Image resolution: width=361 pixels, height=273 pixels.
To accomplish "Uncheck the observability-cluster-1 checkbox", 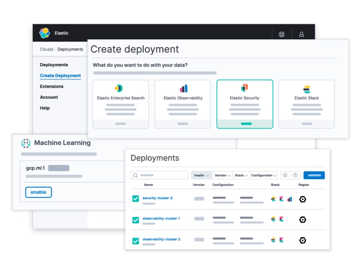I will (x=136, y=220).
